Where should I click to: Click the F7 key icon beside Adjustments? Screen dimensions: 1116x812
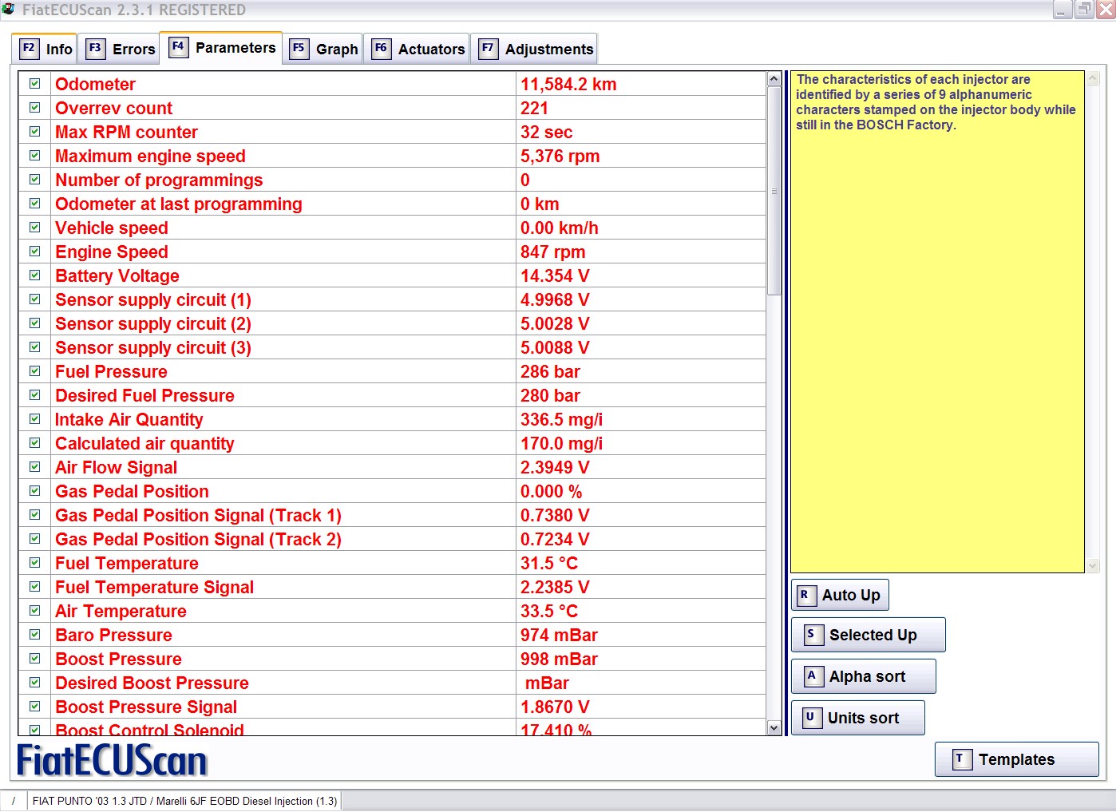coord(488,48)
